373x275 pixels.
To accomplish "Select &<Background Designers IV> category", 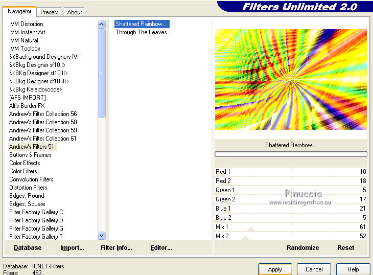I will (44, 57).
